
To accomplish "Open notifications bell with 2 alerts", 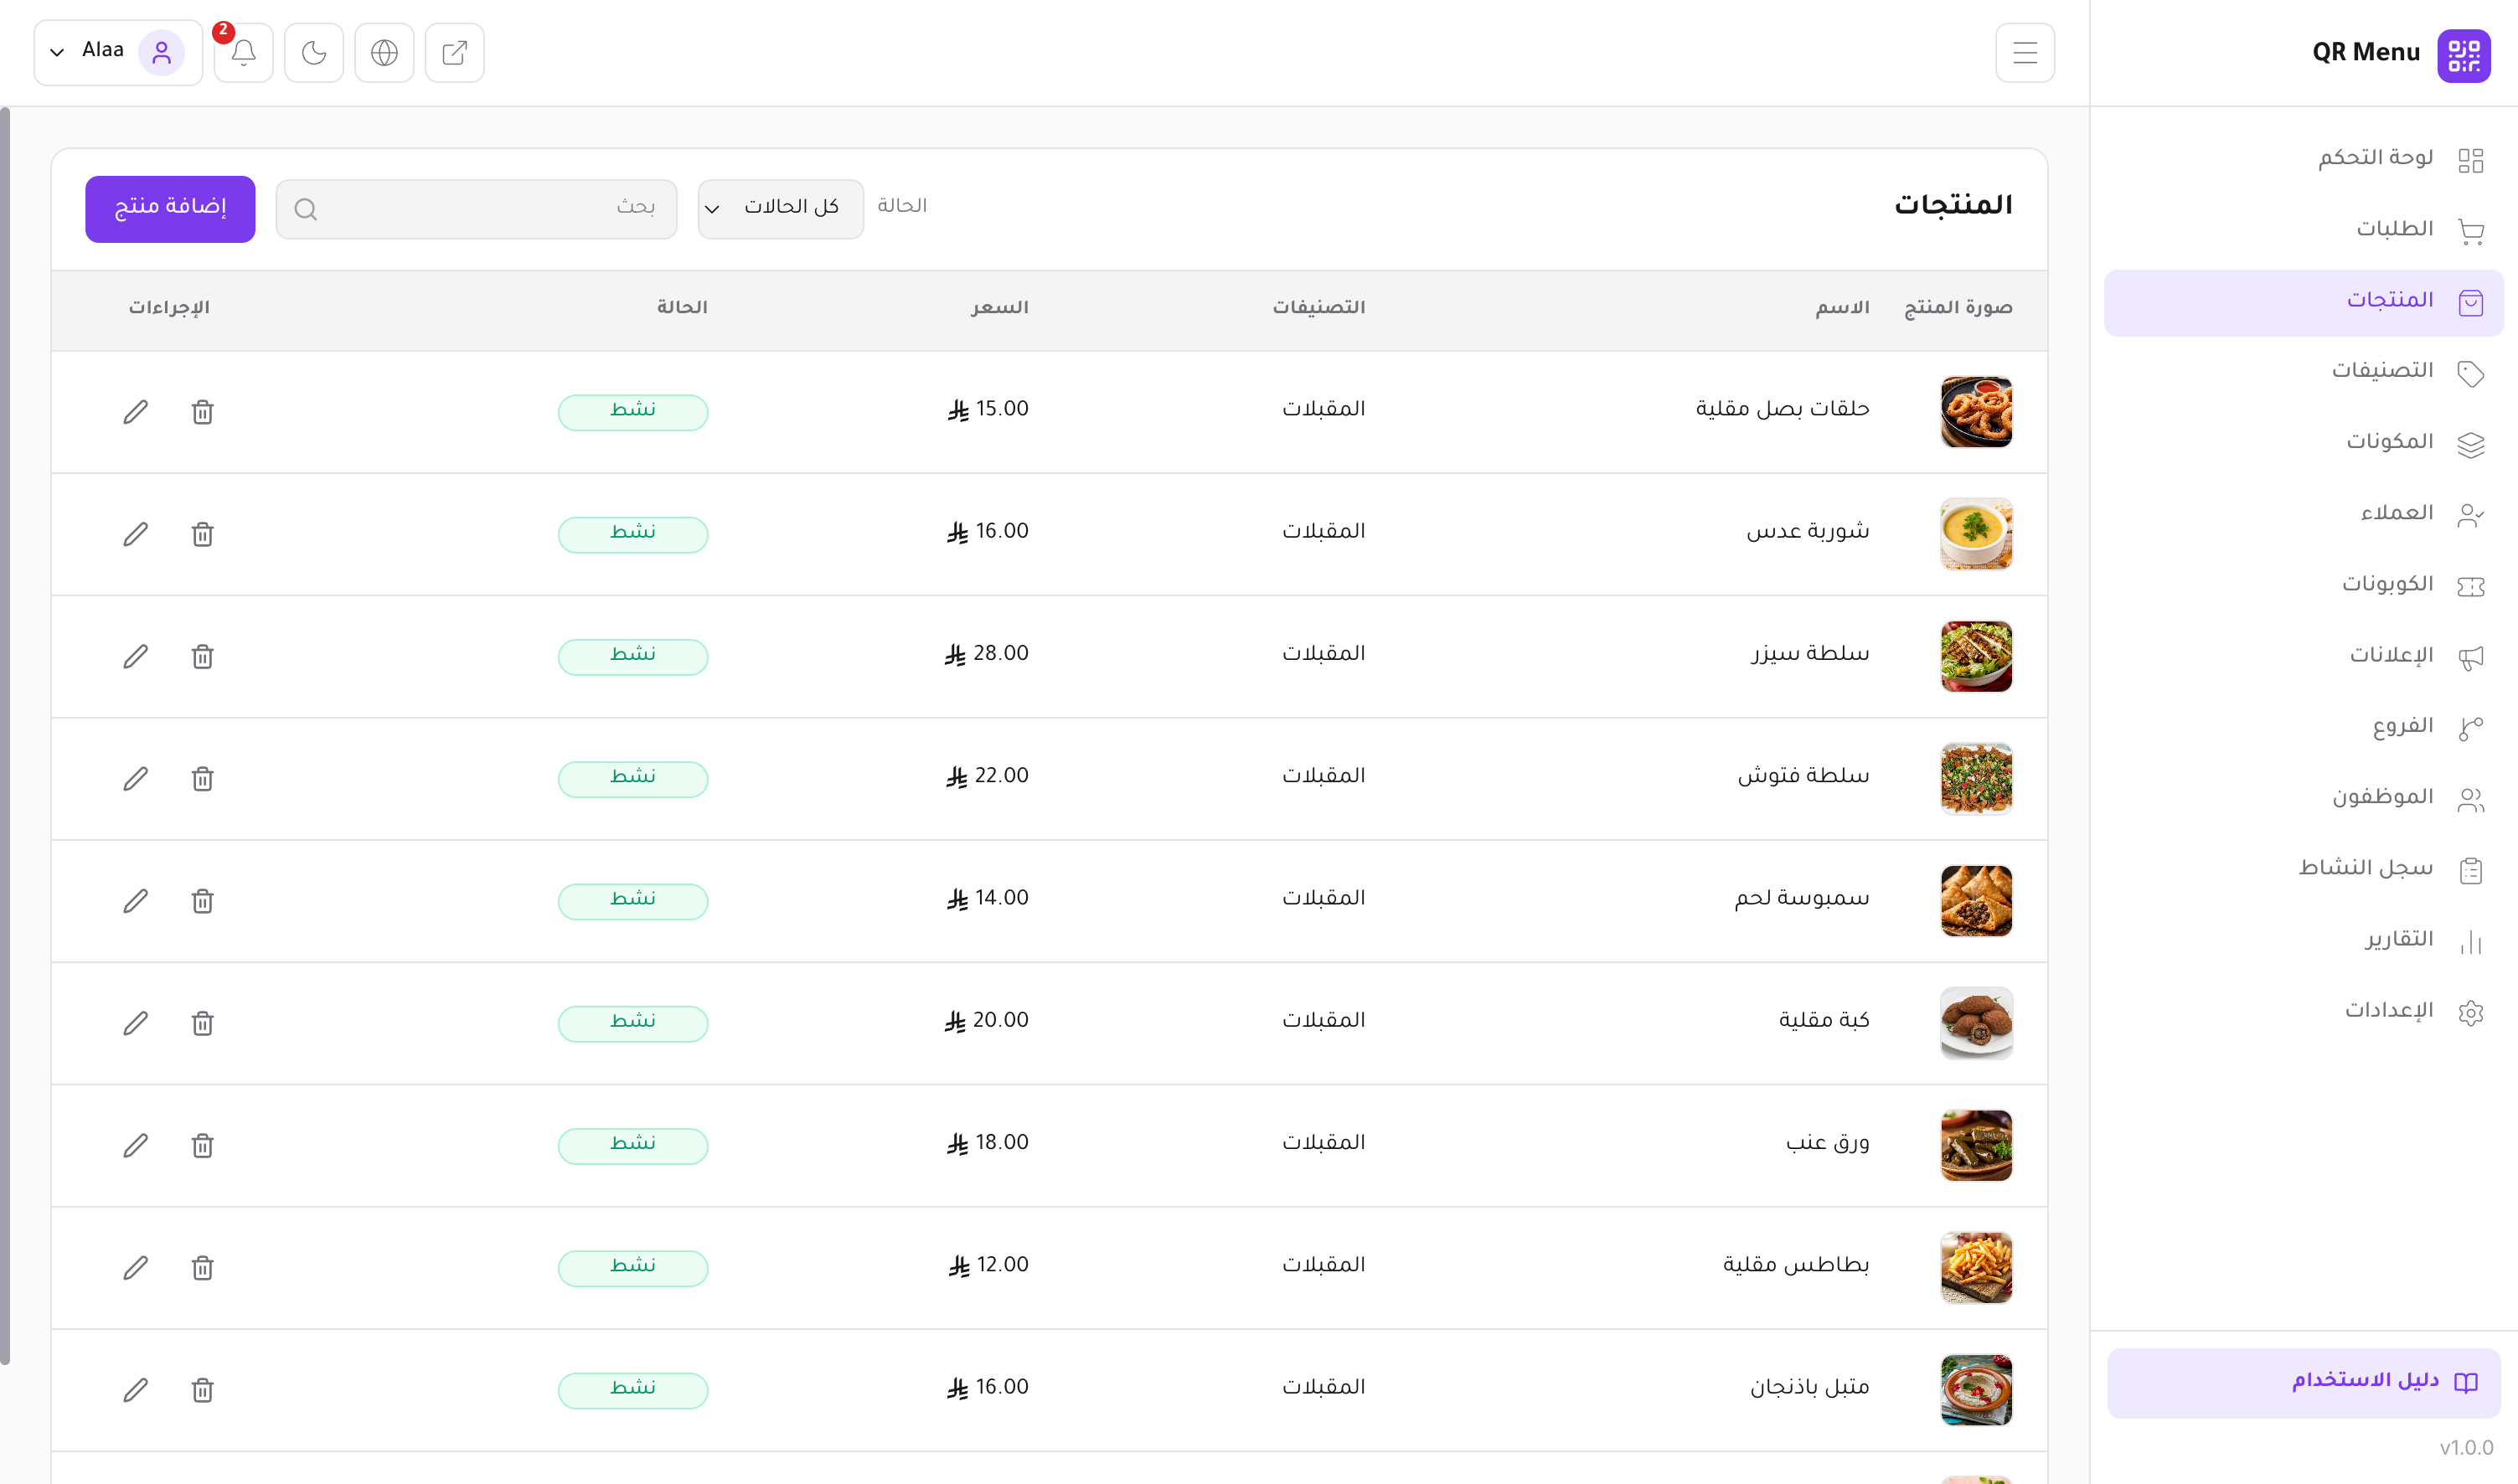I will coord(243,53).
